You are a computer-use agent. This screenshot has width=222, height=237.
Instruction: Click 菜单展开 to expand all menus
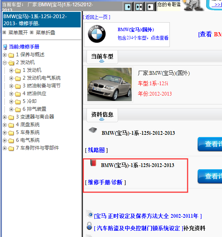pos(18,33)
